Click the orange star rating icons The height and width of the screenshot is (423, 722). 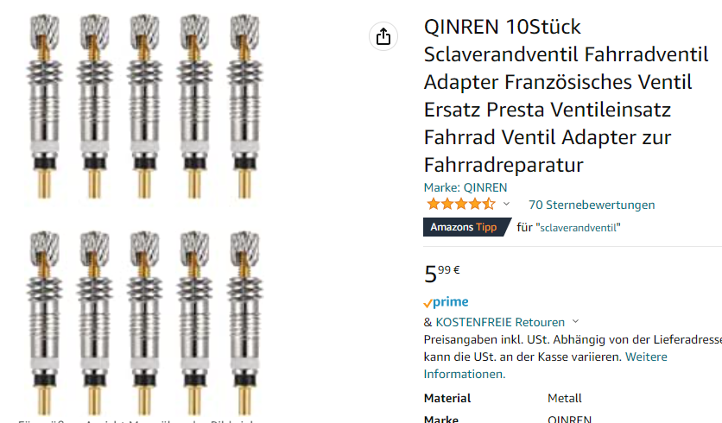(461, 204)
